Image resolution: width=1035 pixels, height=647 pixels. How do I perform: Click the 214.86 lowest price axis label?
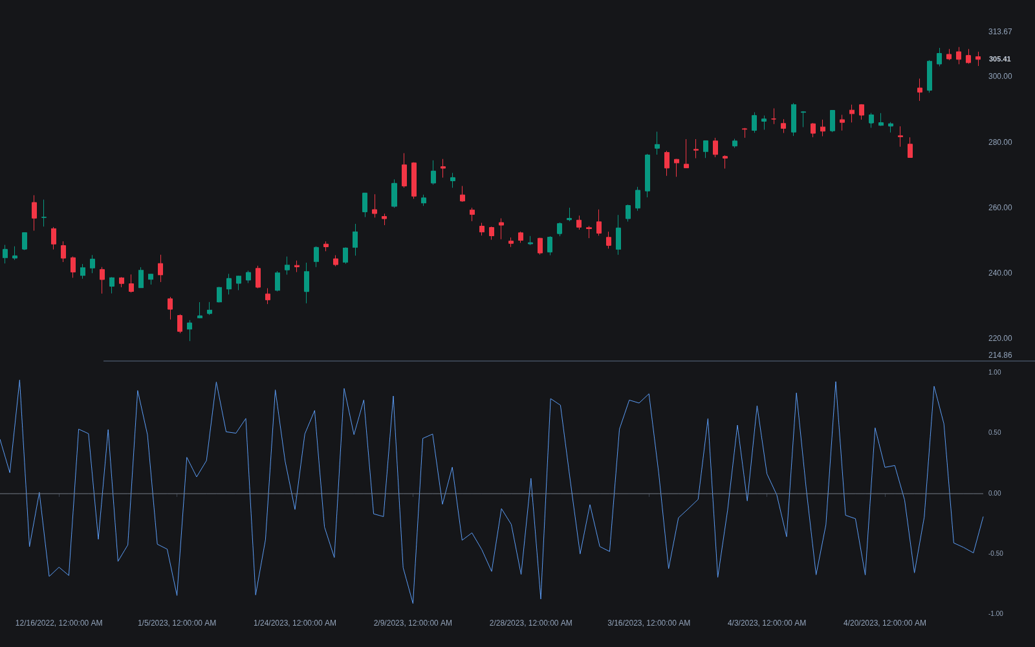1000,355
